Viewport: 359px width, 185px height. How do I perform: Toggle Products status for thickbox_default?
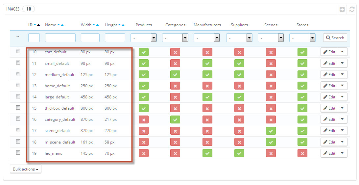pyautogui.click(x=144, y=108)
